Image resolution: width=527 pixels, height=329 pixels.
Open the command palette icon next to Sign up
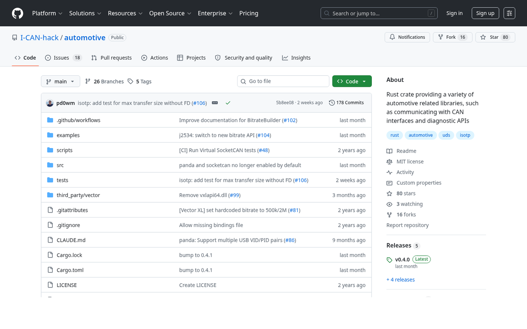[x=509, y=13]
